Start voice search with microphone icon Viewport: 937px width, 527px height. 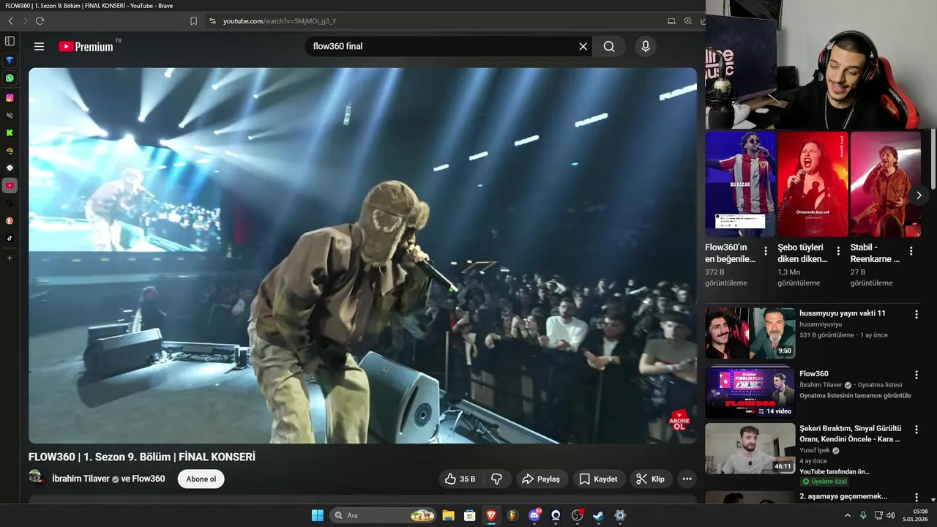tap(645, 46)
